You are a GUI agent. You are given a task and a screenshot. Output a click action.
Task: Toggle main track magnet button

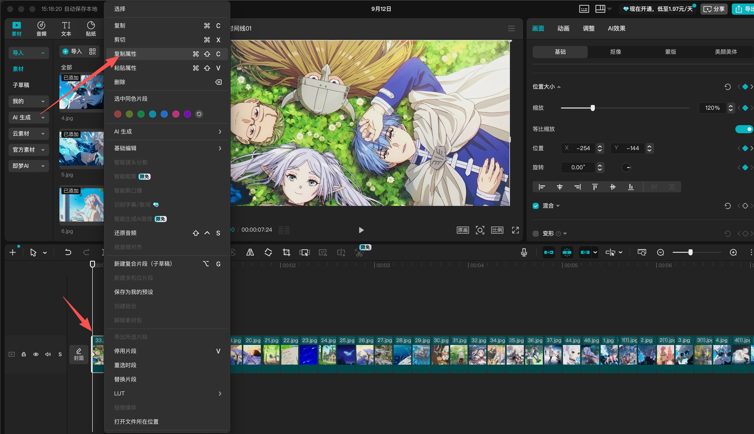coord(549,253)
